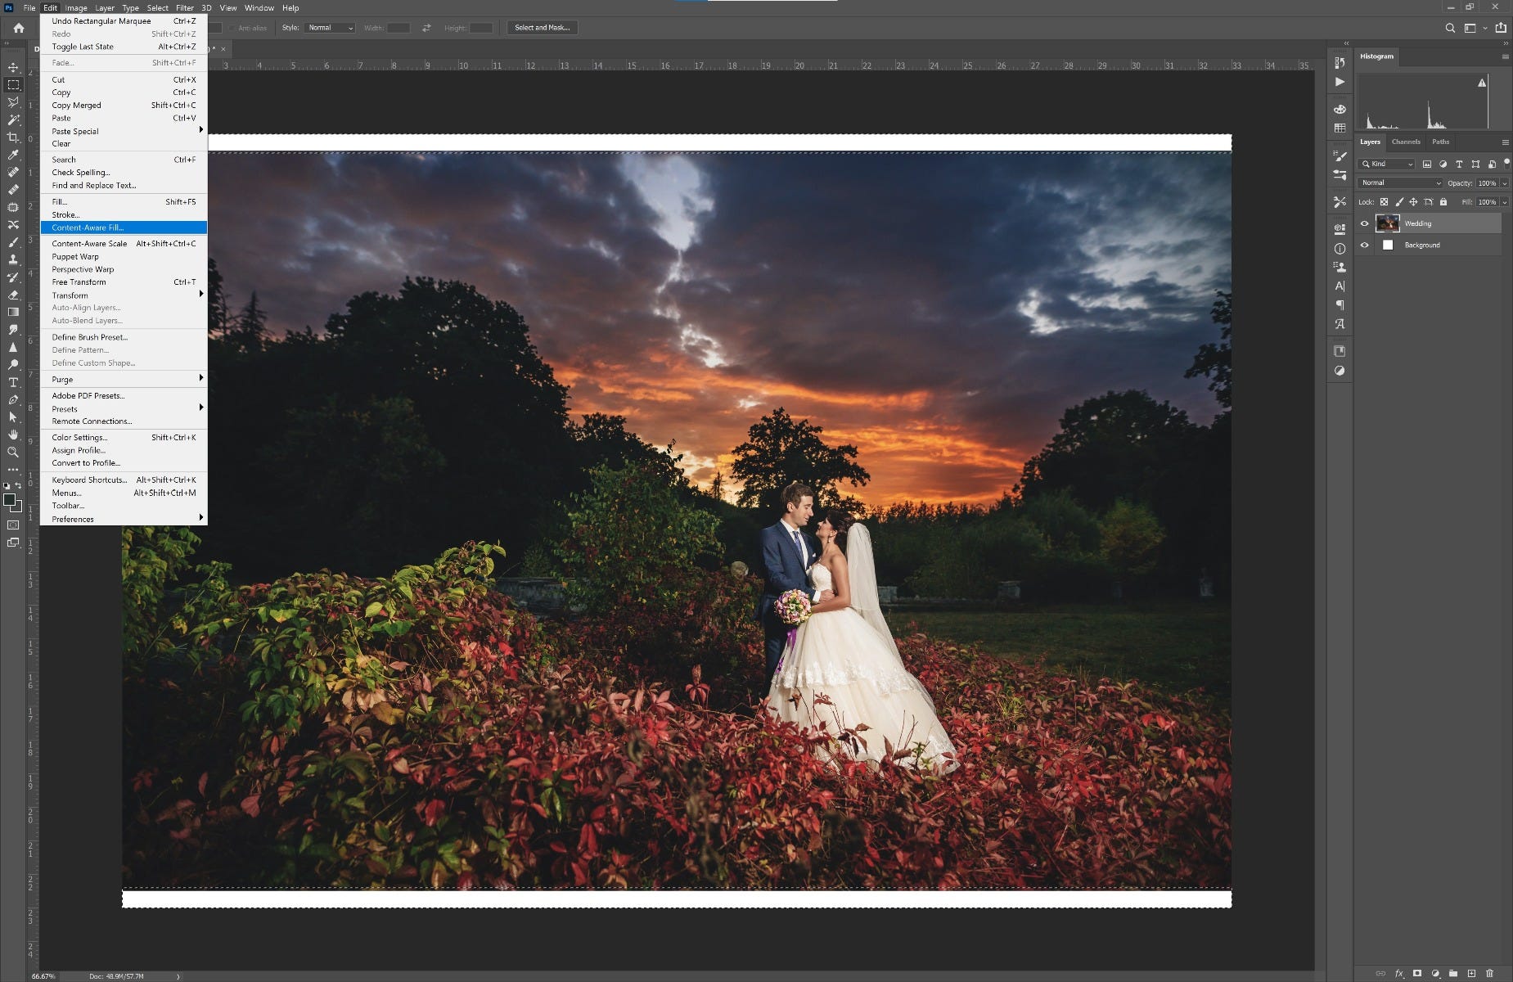Choose Keyboard Shortcuts entry
The image size is (1513, 982).
(x=123, y=480)
